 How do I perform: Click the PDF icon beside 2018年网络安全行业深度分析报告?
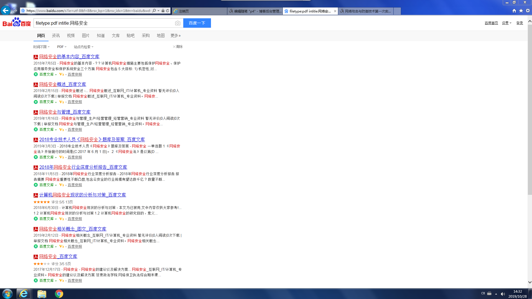coord(36,168)
